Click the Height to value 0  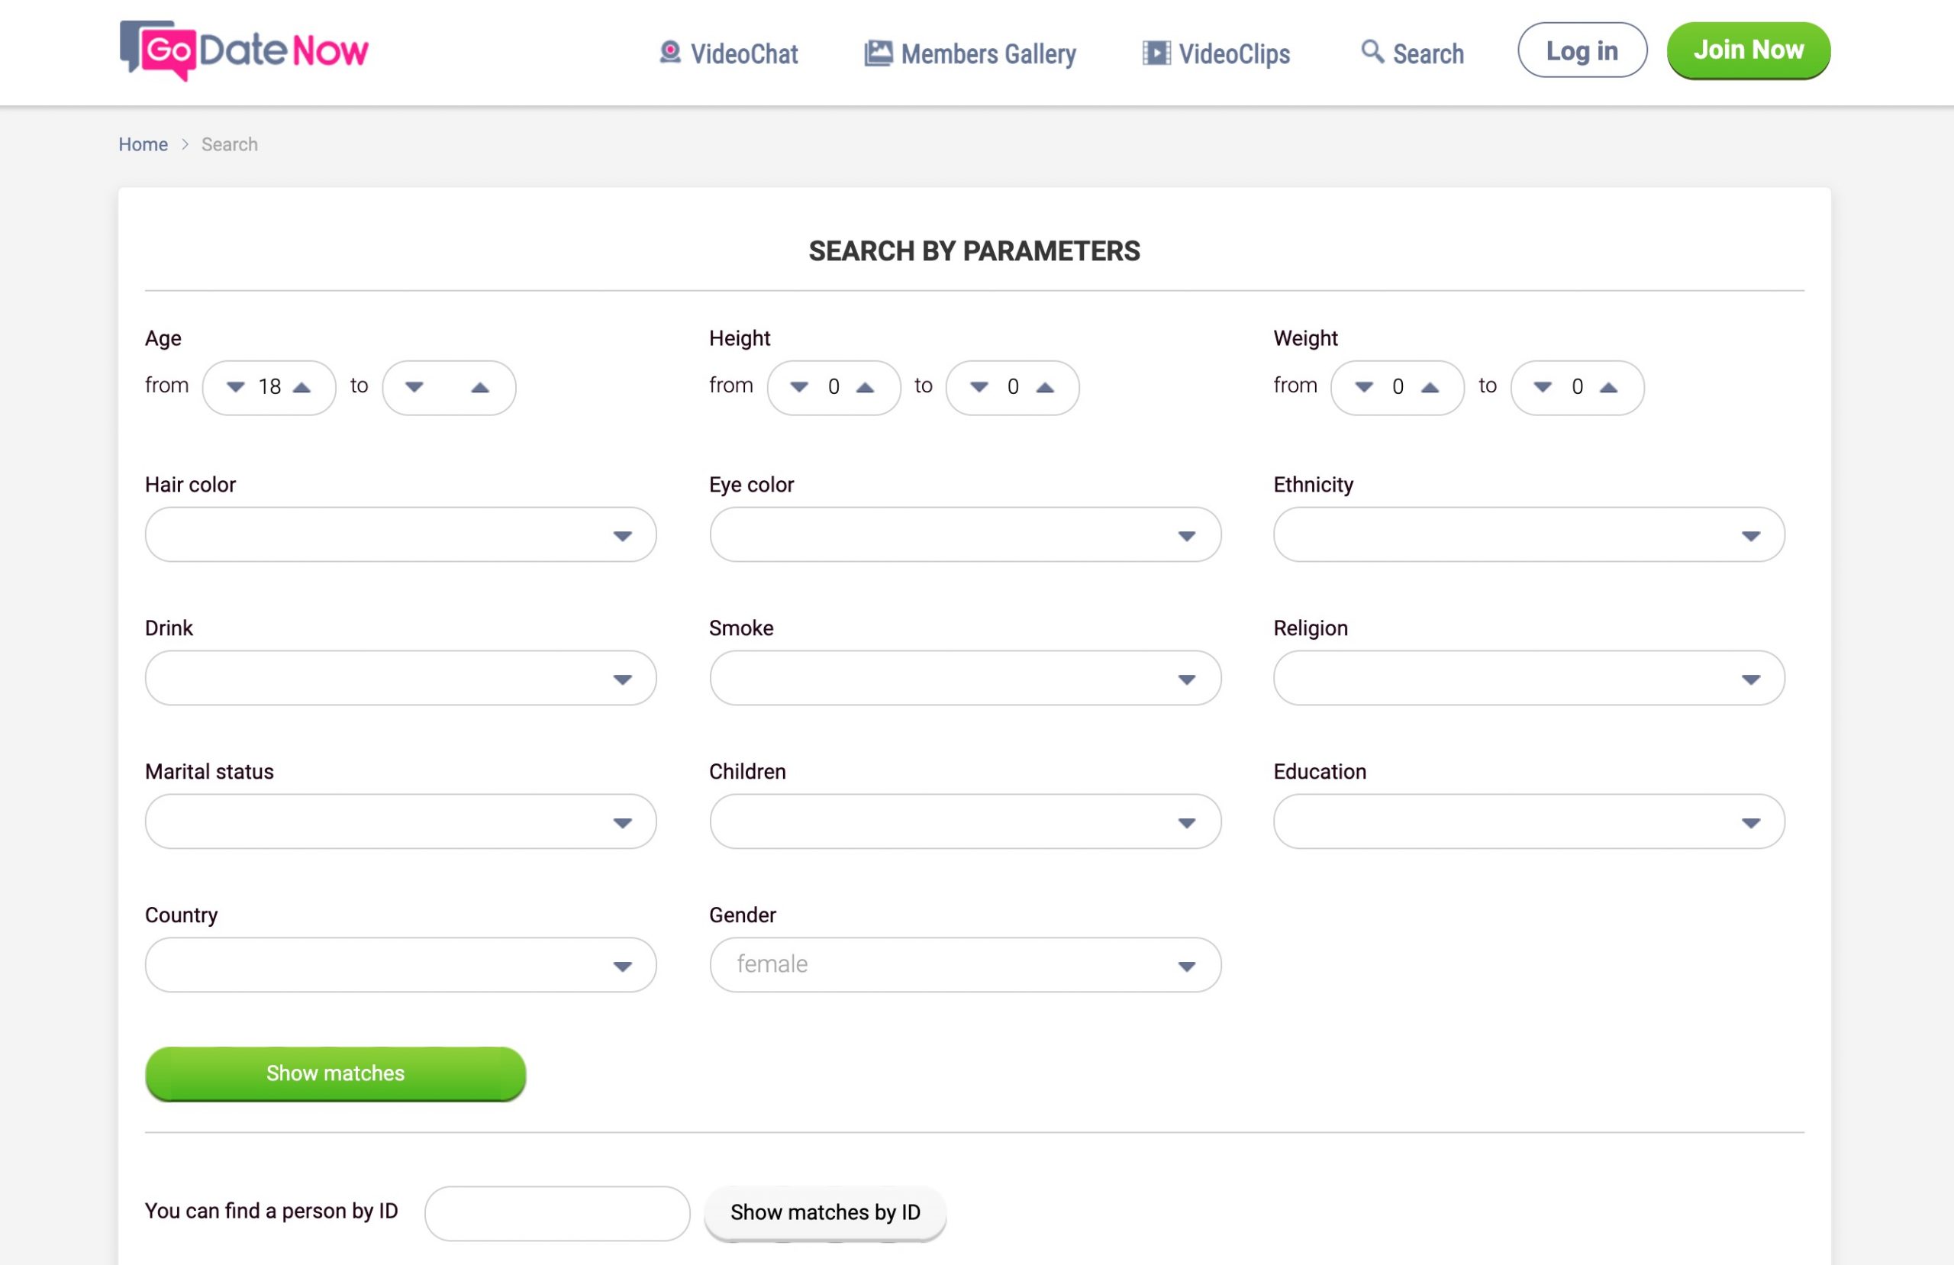(1013, 387)
